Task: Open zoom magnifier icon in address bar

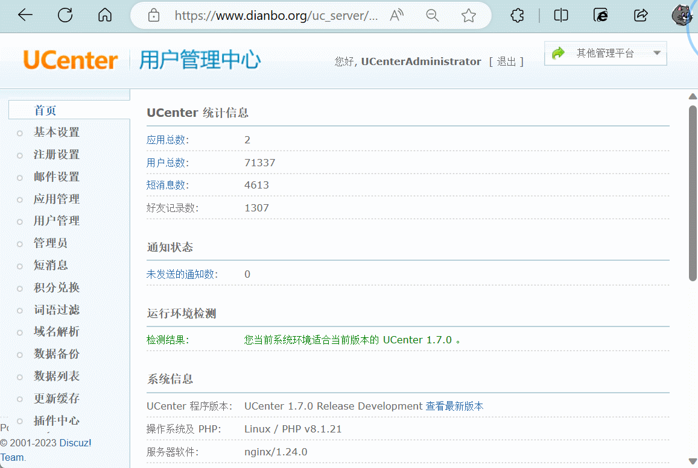Action: pyautogui.click(x=432, y=16)
